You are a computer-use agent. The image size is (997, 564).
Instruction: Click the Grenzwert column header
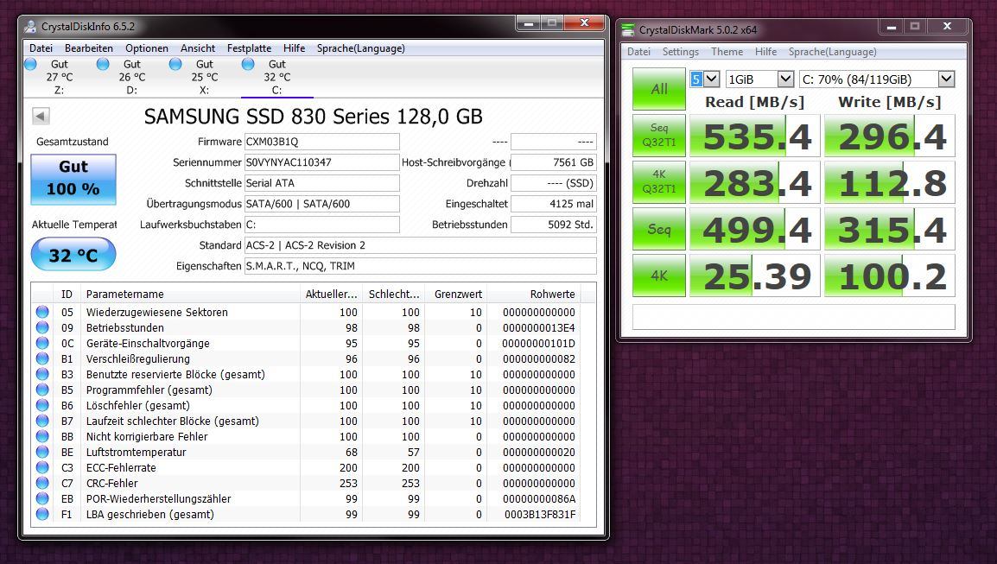click(456, 295)
